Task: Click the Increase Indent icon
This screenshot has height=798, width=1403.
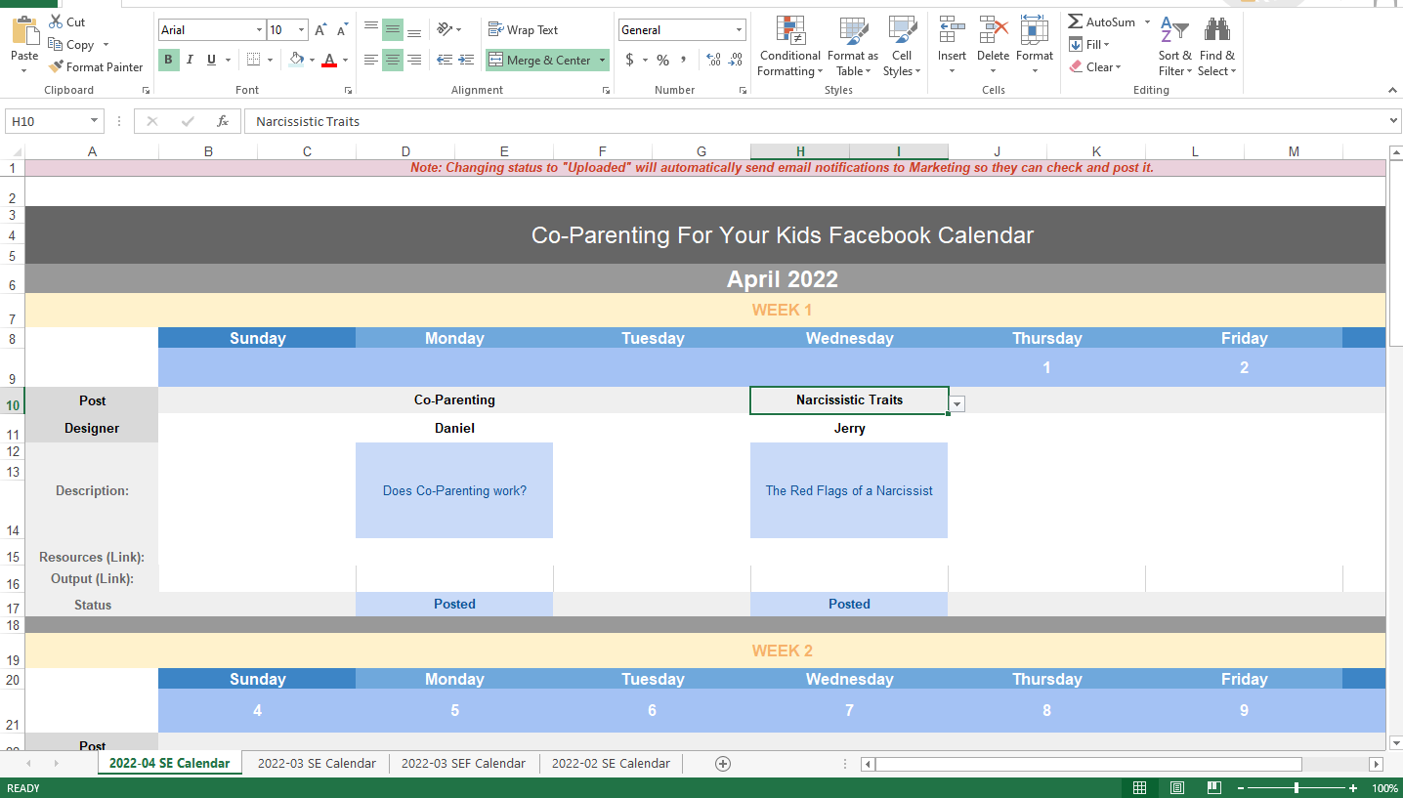Action: tap(466, 60)
